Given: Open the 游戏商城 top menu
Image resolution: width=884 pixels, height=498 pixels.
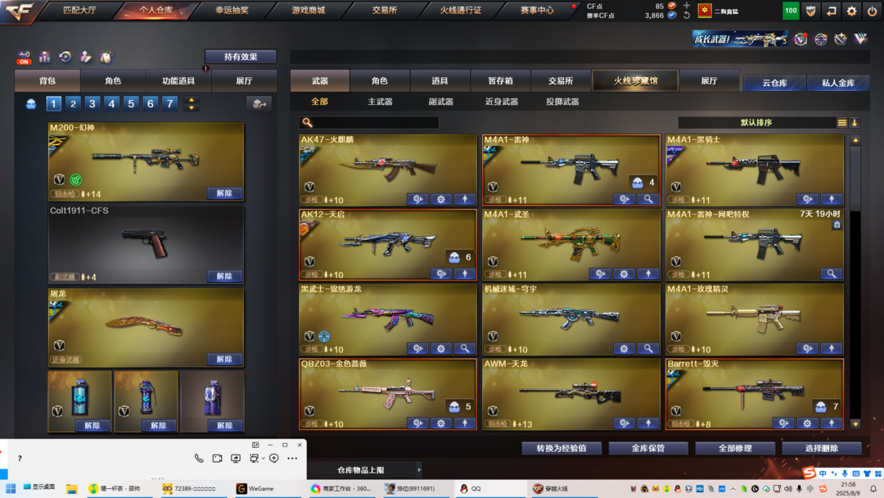Looking at the screenshot, I should click(309, 10).
